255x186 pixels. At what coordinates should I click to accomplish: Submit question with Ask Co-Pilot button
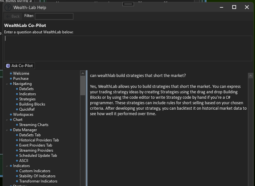pos(20,66)
